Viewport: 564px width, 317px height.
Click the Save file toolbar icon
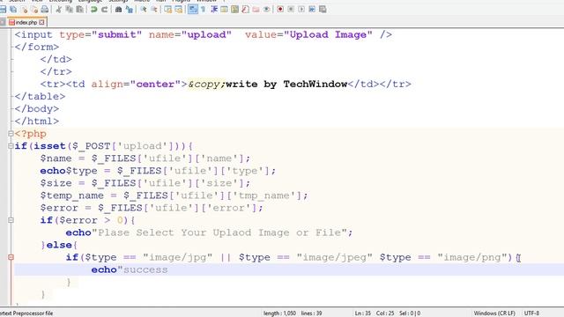coord(3,10)
